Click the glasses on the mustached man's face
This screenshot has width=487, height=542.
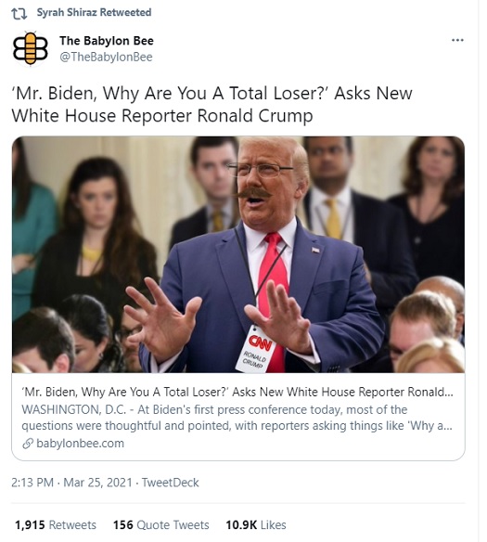click(261, 169)
